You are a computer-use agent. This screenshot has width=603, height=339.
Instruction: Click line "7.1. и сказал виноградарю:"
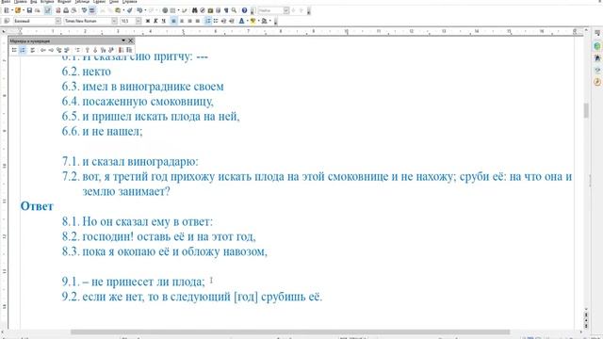point(130,161)
